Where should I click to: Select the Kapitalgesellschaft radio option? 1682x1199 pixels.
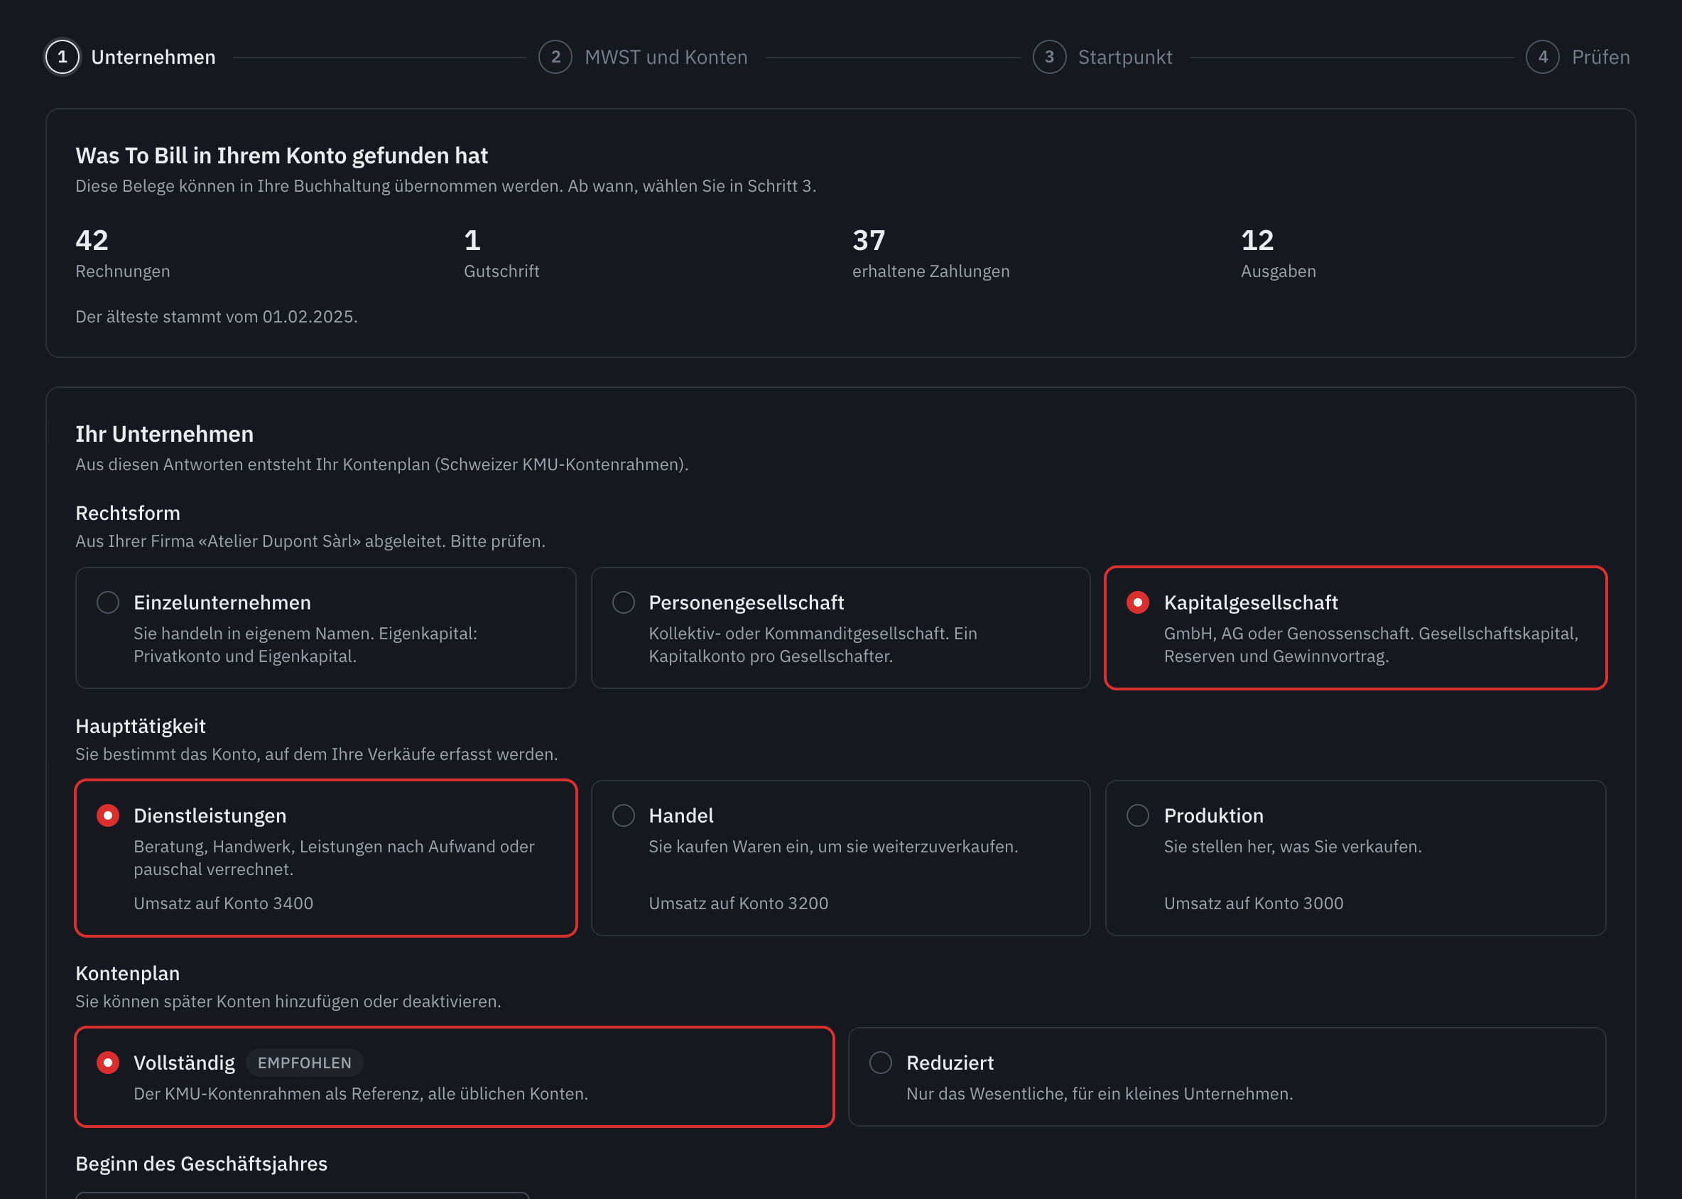click(1356, 627)
